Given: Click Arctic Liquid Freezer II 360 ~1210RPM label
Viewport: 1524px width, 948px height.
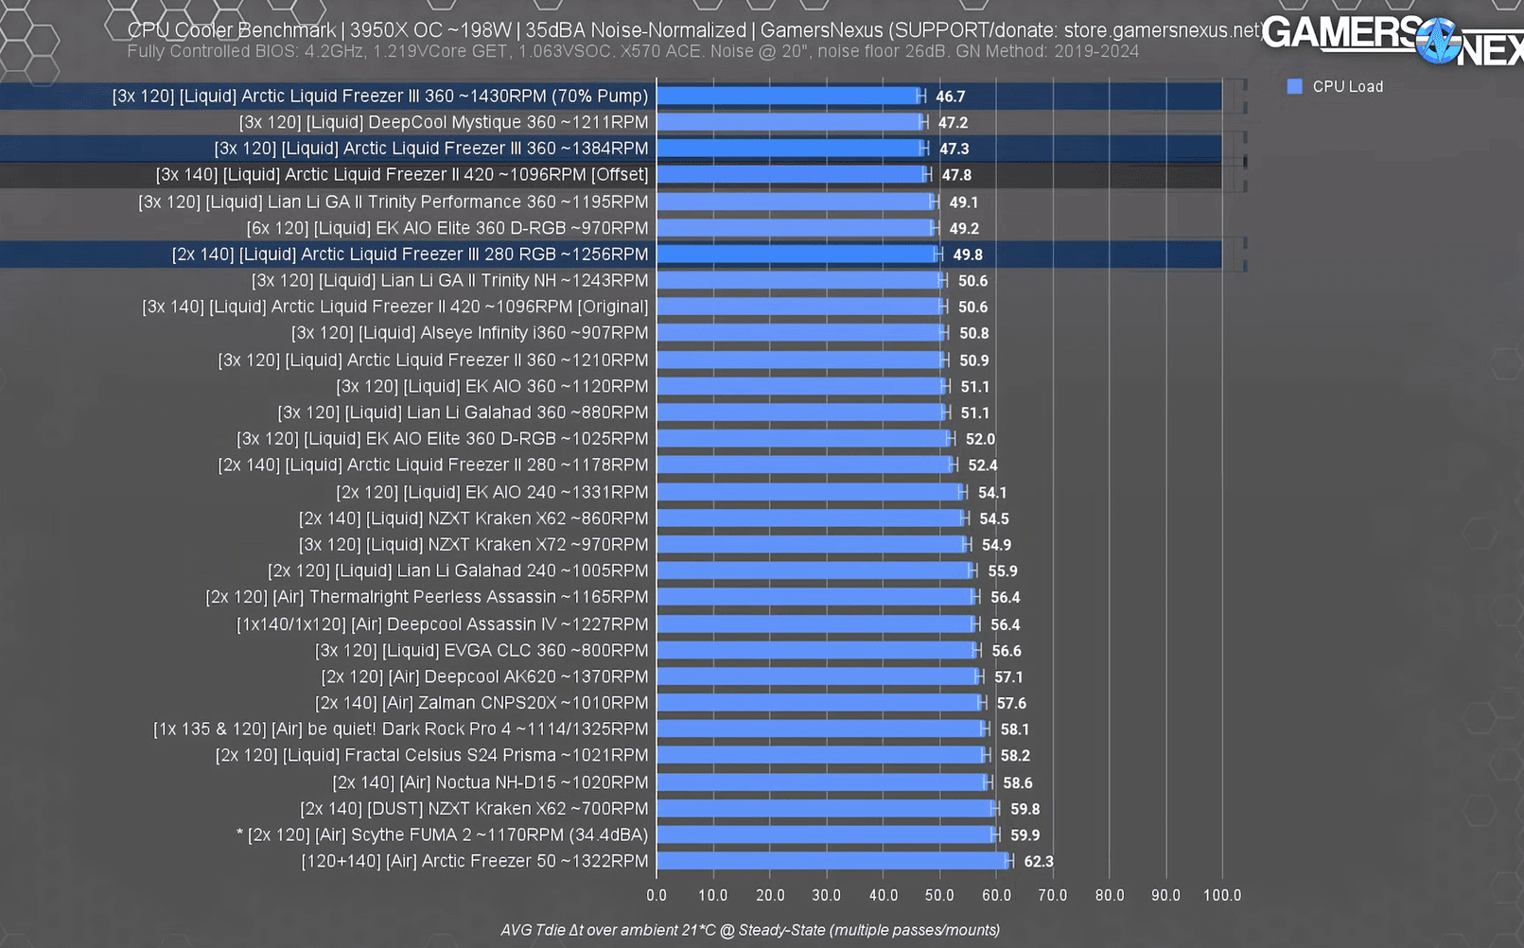Looking at the screenshot, I should pos(433,360).
